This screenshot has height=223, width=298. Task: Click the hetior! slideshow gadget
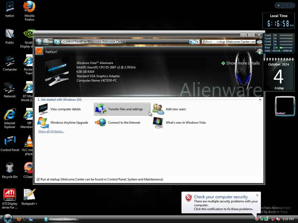tap(285, 106)
